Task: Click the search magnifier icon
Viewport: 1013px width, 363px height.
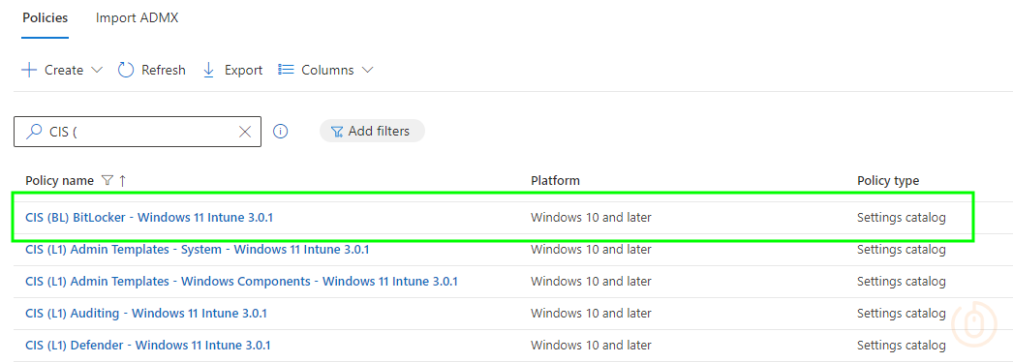Action: [x=33, y=132]
